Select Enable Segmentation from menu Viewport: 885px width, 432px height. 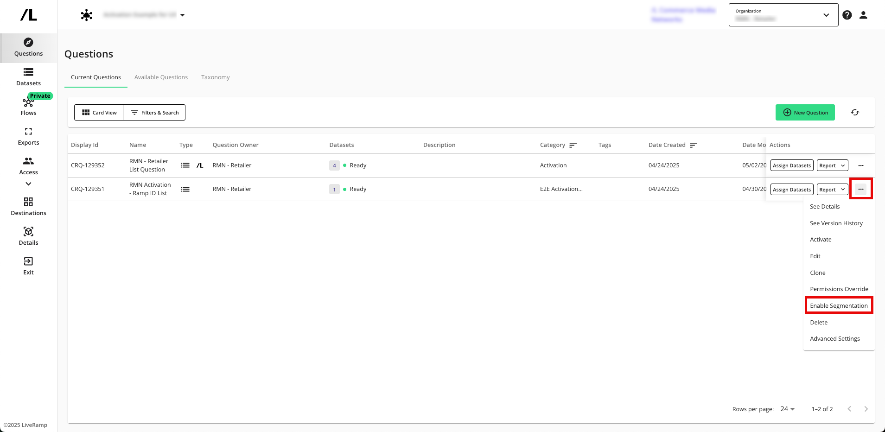tap(839, 306)
